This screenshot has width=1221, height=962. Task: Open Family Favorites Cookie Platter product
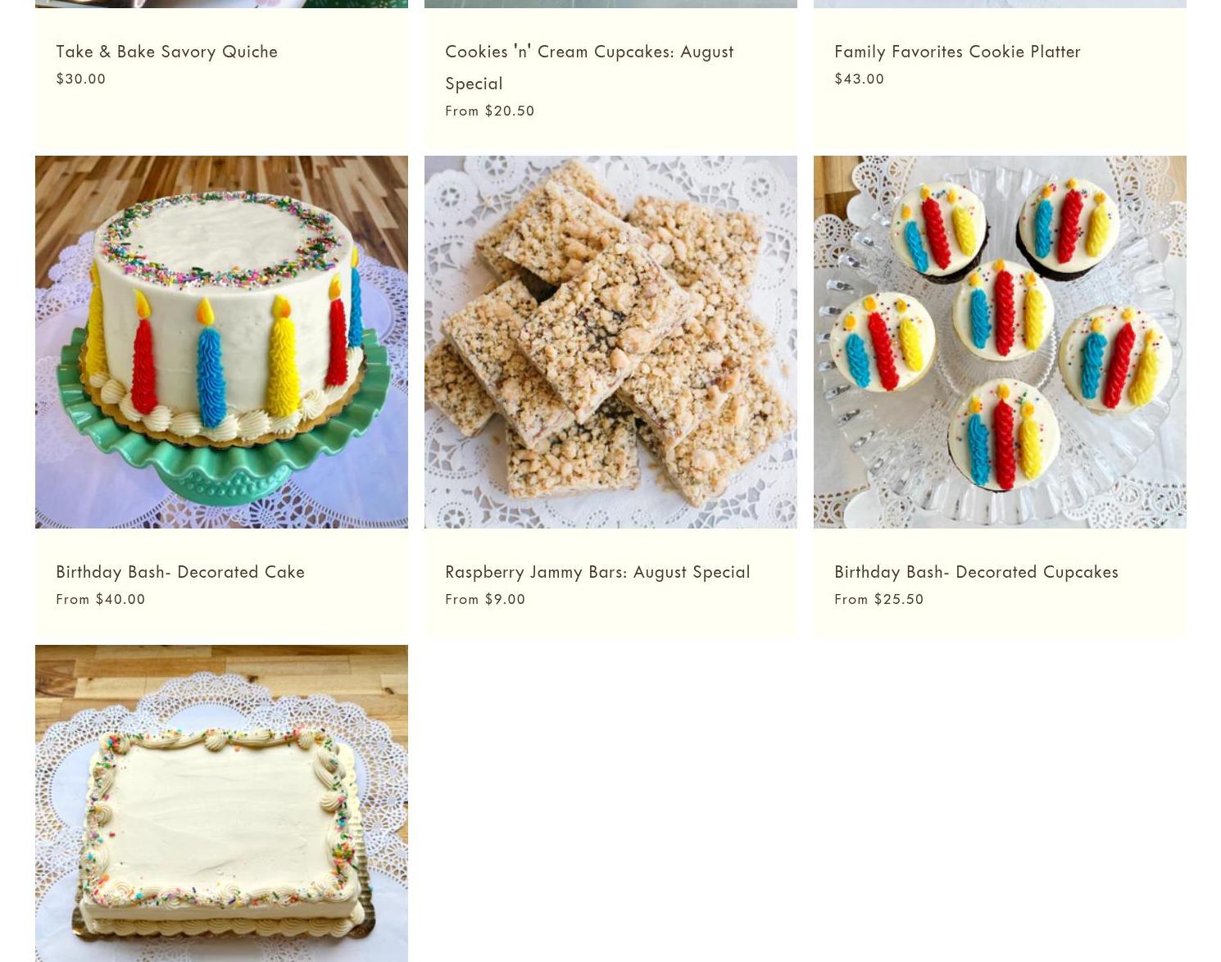[957, 51]
